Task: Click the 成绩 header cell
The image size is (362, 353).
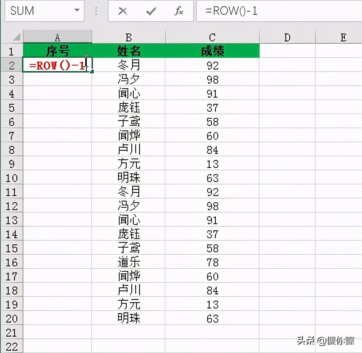Action: point(212,51)
